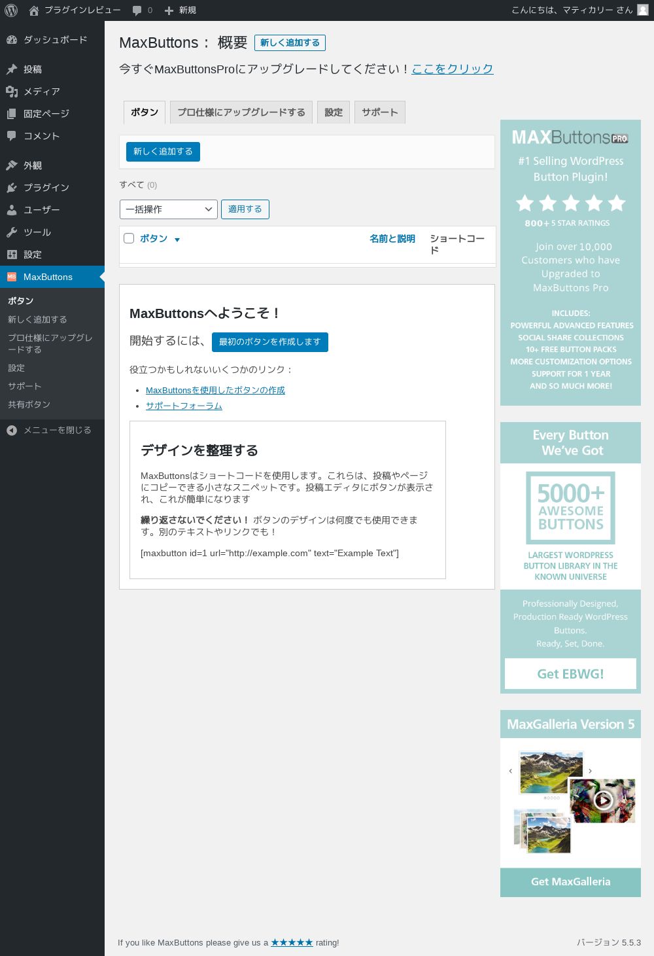
Task: Click バージョン 5.5.3 text in footer
Action: click(609, 943)
